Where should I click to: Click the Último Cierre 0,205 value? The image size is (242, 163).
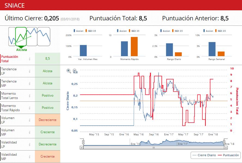52,18
